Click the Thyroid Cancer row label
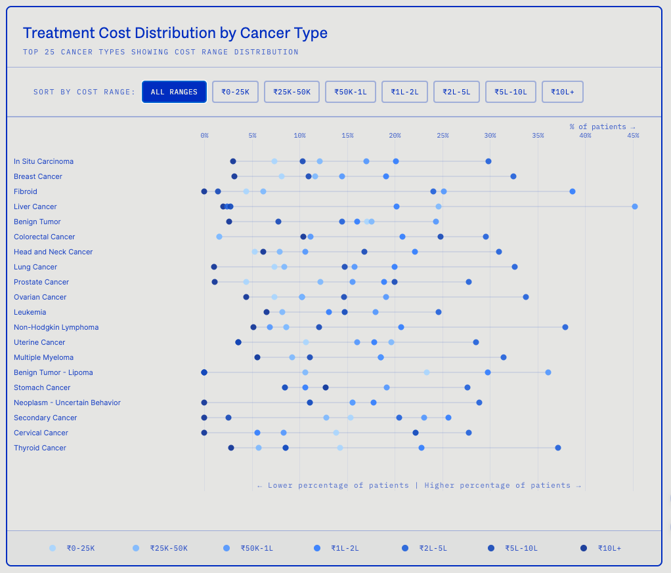 (40, 448)
